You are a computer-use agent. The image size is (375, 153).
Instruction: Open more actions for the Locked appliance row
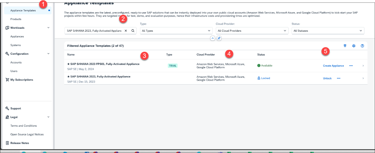click(339, 78)
